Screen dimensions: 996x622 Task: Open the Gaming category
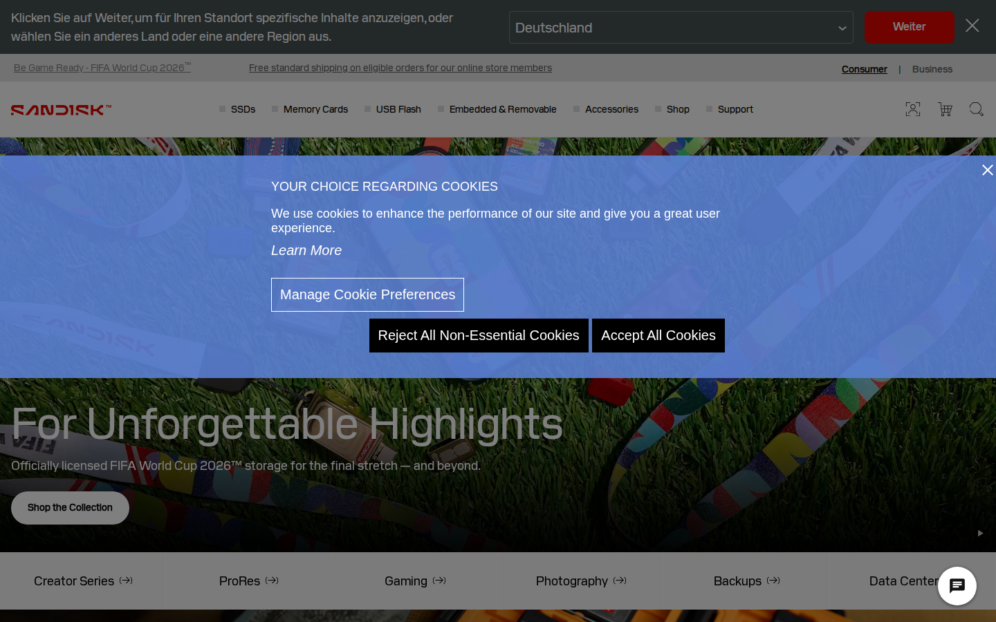415,581
